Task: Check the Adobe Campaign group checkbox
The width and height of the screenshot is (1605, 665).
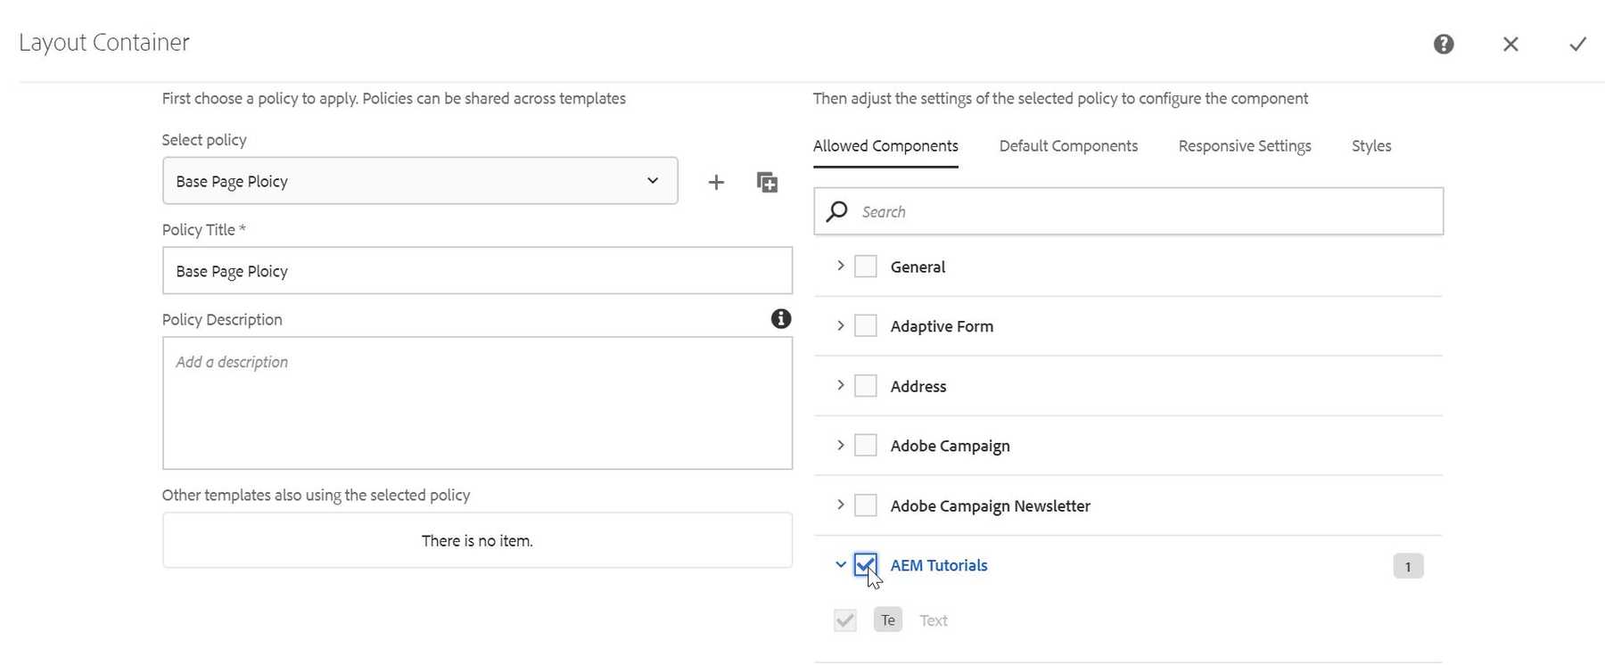Action: pyautogui.click(x=866, y=446)
